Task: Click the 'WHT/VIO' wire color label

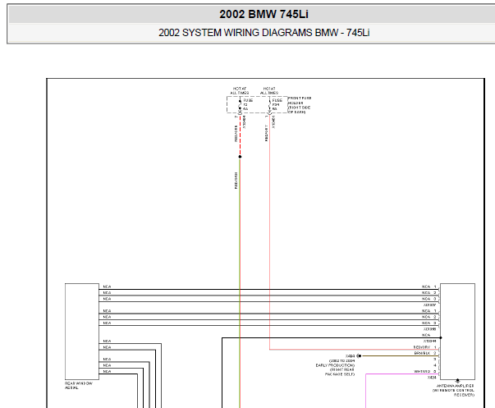Action: pyautogui.click(x=422, y=371)
